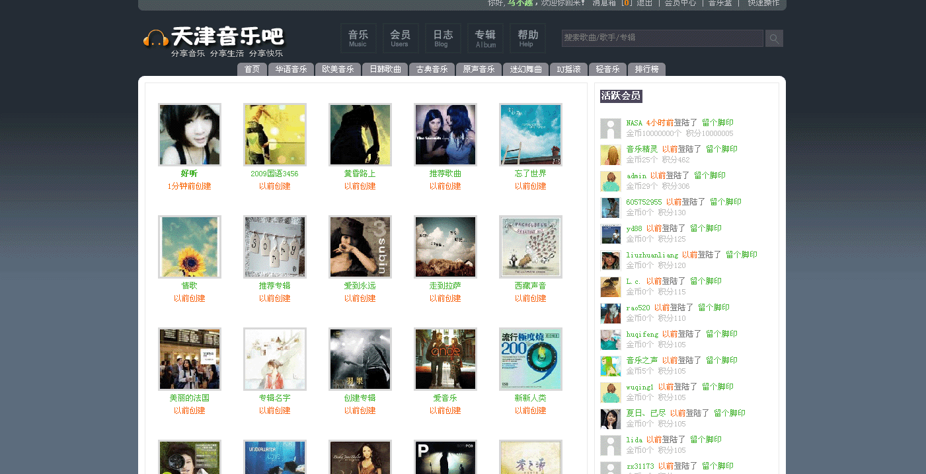Click the search magnifier icon

coord(774,38)
